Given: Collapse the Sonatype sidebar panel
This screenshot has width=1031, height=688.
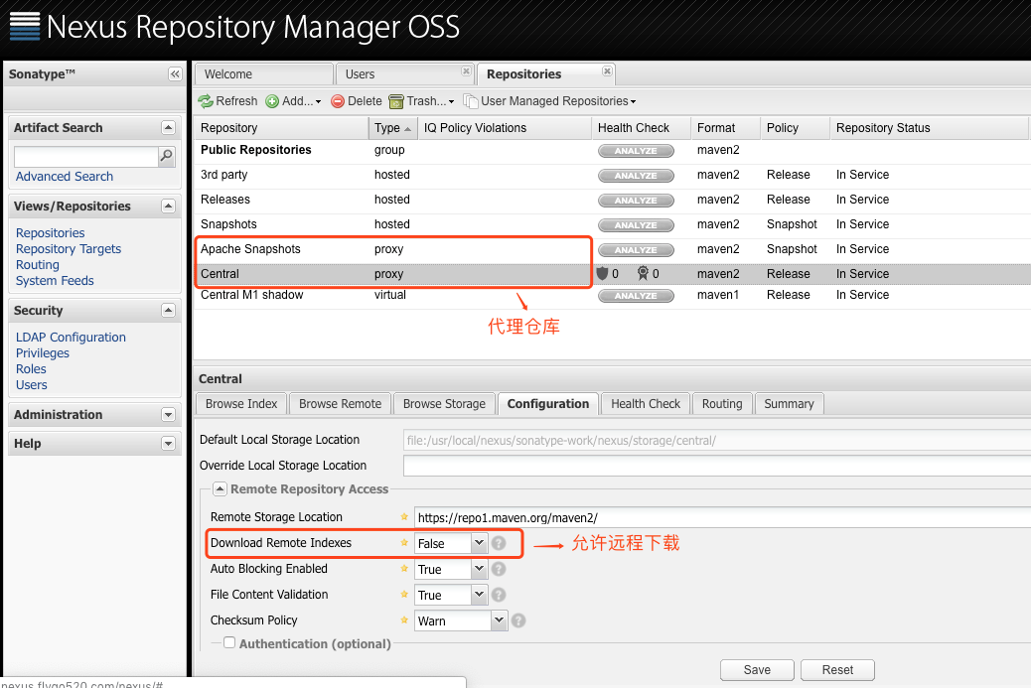Looking at the screenshot, I should click(175, 74).
